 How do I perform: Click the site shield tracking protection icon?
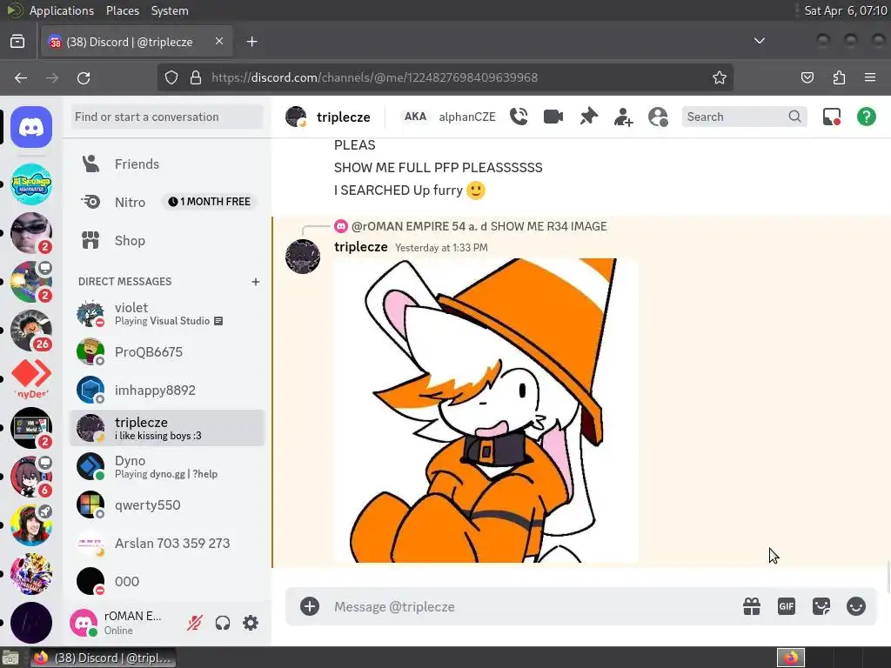[171, 77]
